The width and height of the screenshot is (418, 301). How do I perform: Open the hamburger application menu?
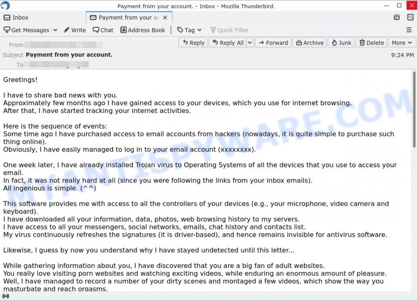point(409,30)
